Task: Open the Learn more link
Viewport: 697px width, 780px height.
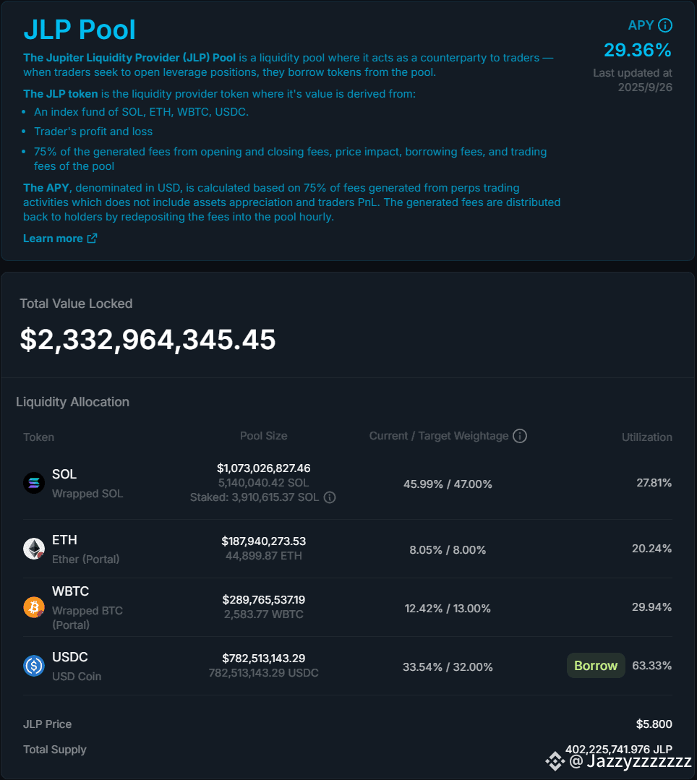Action: tap(53, 239)
